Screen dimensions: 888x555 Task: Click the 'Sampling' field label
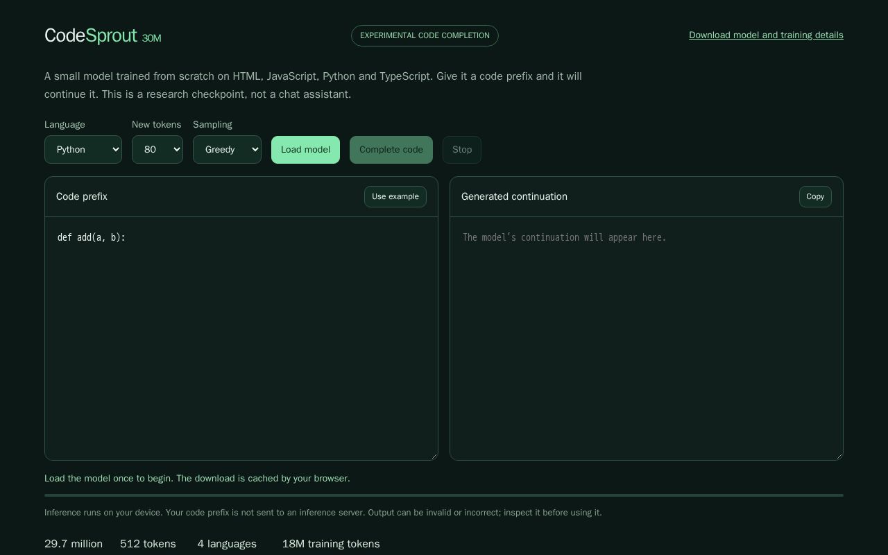(212, 125)
